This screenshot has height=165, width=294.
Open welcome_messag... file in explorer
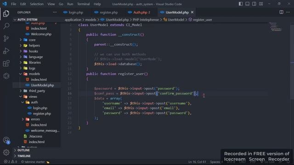coord(45,131)
